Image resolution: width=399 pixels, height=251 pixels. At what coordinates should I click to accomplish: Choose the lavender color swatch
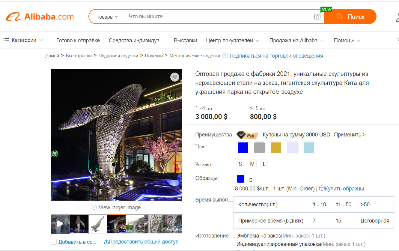point(292,148)
